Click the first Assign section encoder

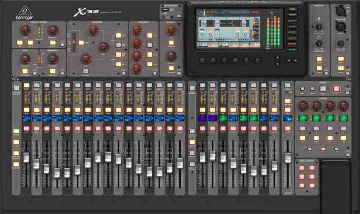302,106
